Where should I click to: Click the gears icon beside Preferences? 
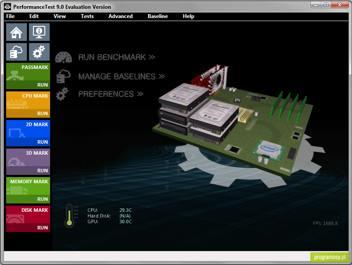(x=62, y=94)
